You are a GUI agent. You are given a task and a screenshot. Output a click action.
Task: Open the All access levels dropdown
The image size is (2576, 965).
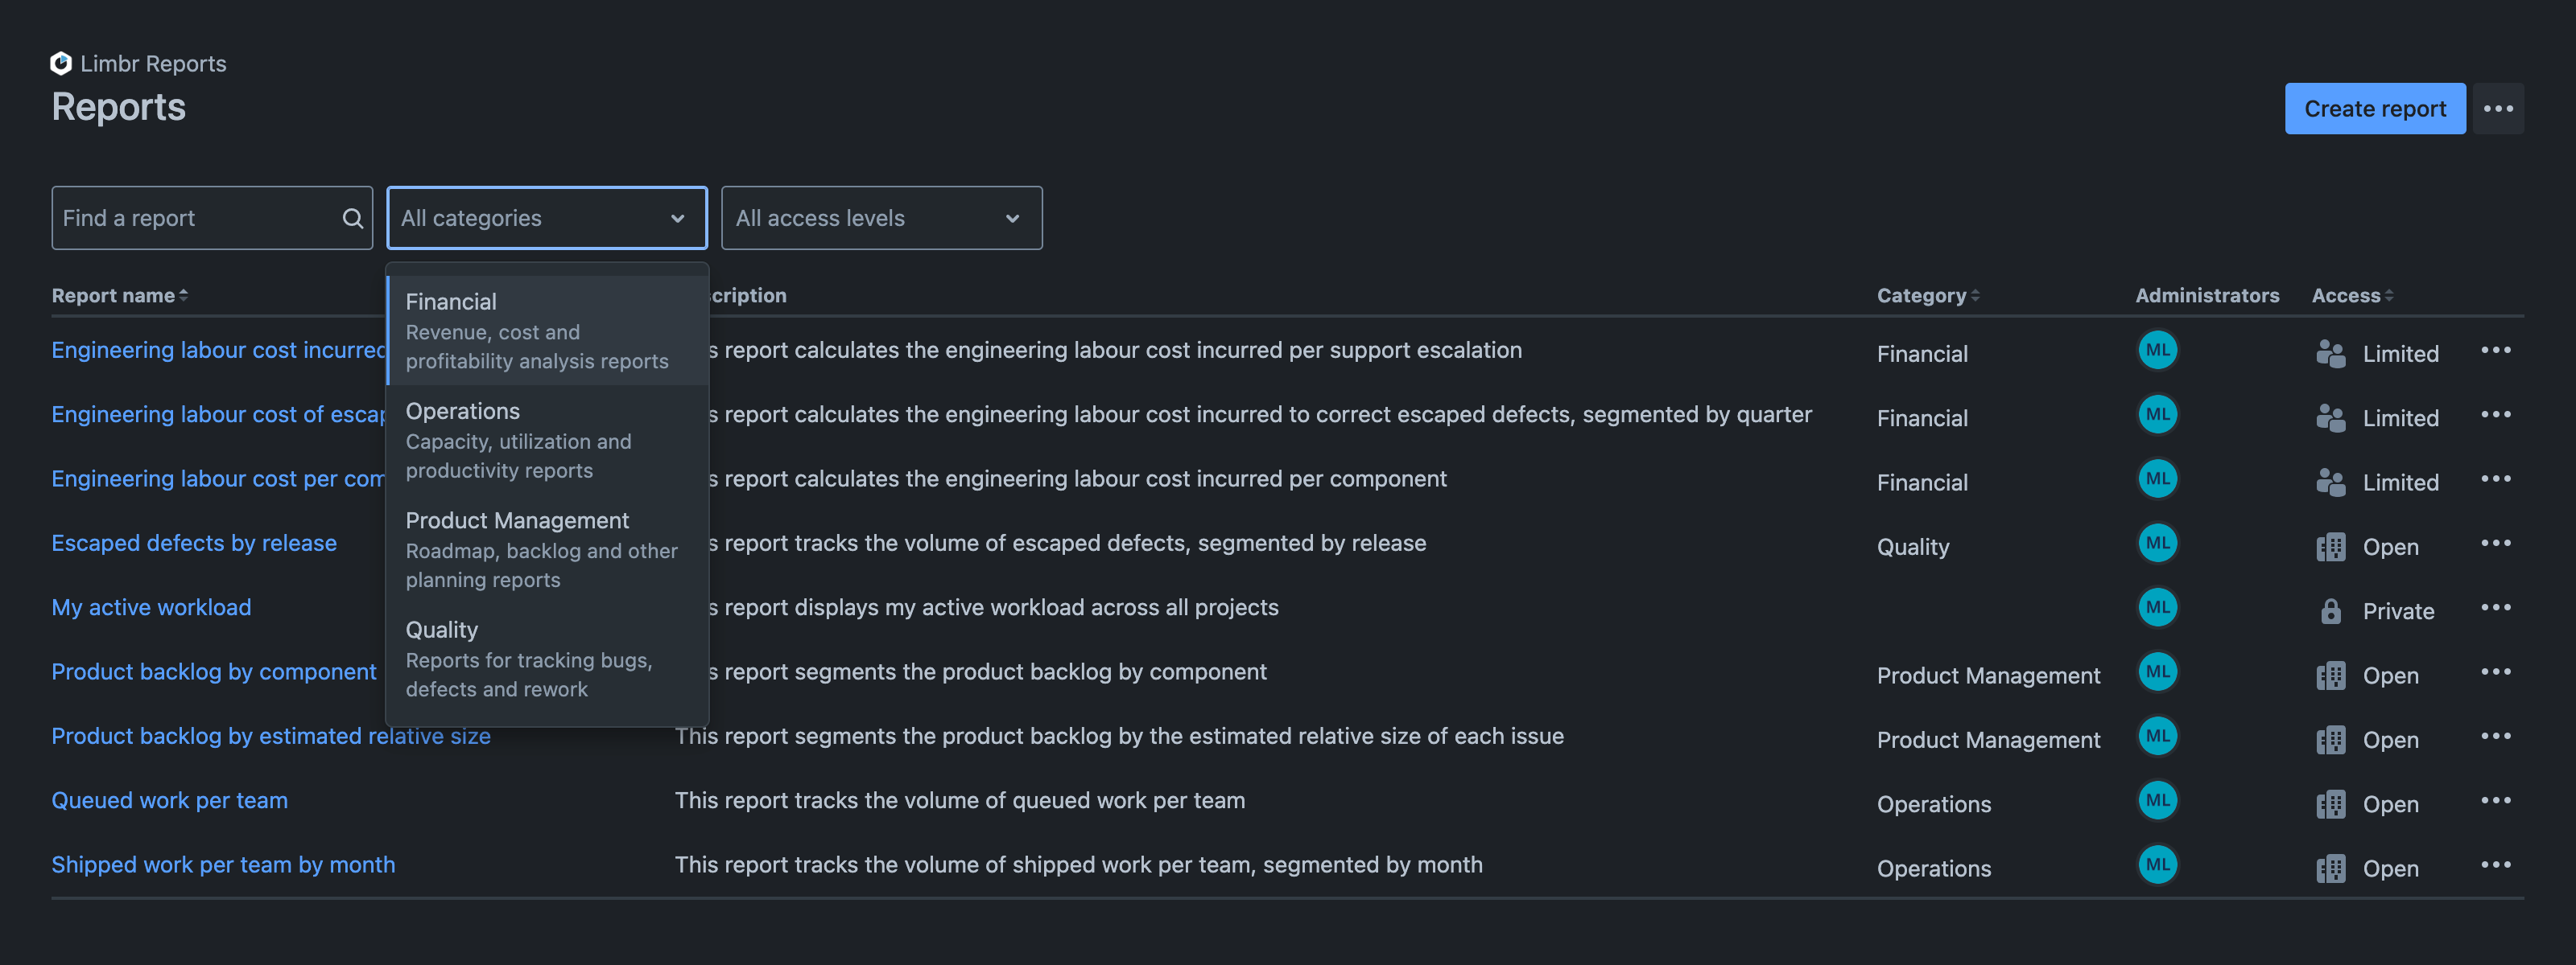881,217
